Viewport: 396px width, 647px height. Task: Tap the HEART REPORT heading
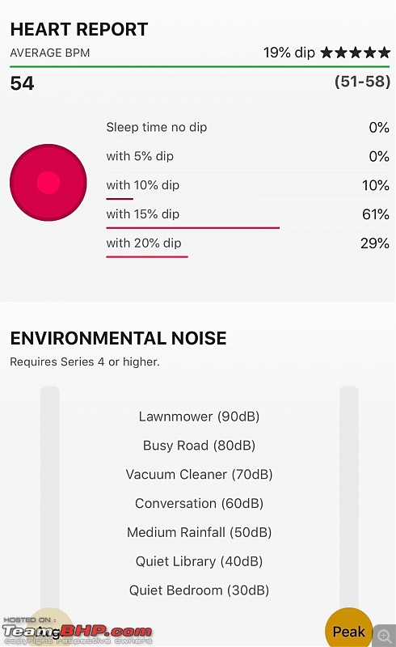pos(79,29)
